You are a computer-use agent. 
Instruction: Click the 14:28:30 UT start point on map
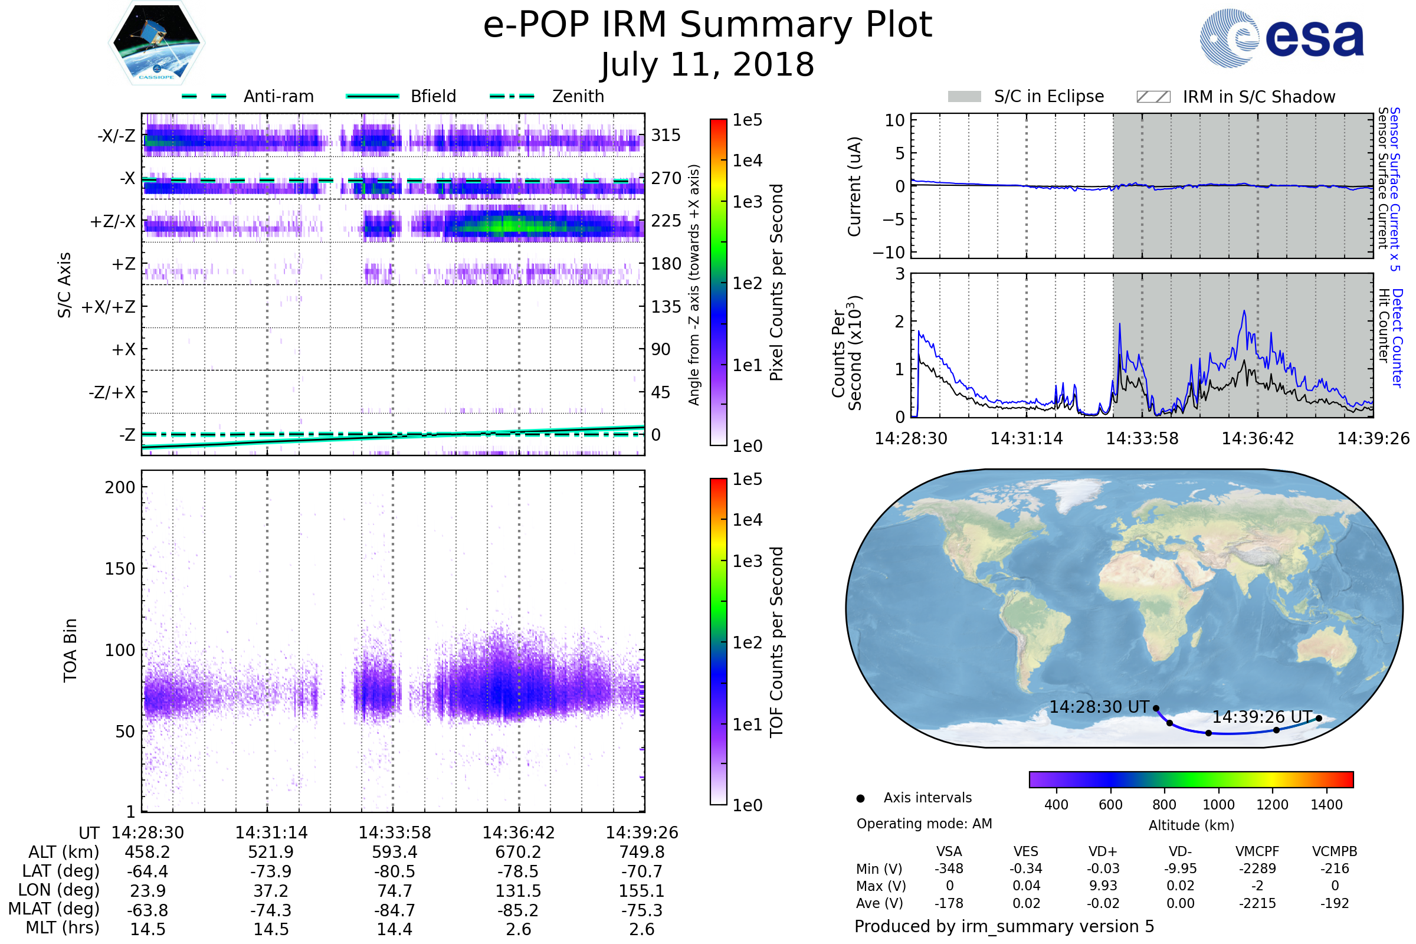coord(1156,709)
